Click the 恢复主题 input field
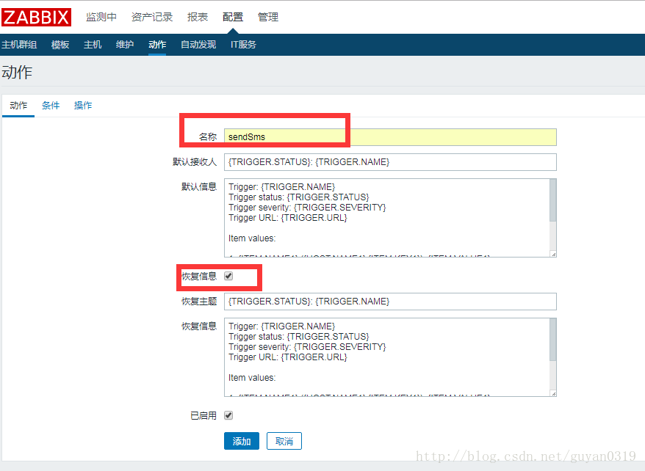Screen dimensions: 645x471 click(x=390, y=302)
